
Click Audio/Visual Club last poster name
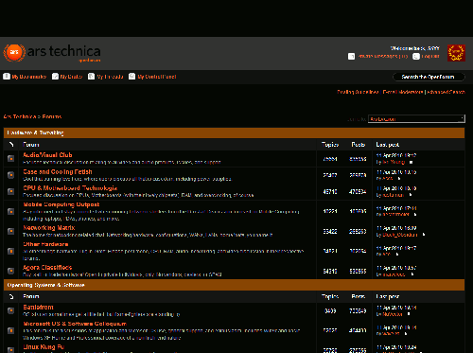[x=394, y=162]
